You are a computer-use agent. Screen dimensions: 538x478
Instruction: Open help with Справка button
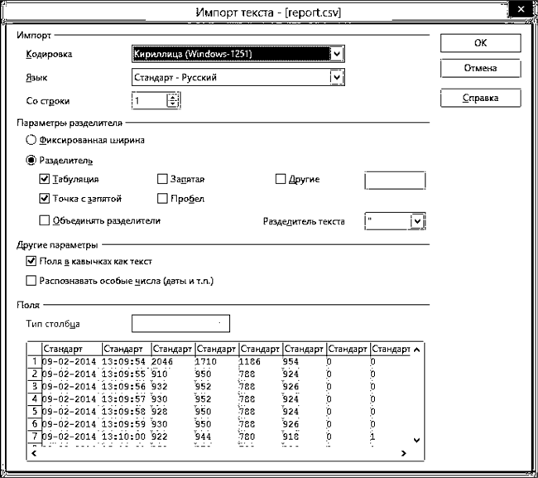(x=480, y=98)
